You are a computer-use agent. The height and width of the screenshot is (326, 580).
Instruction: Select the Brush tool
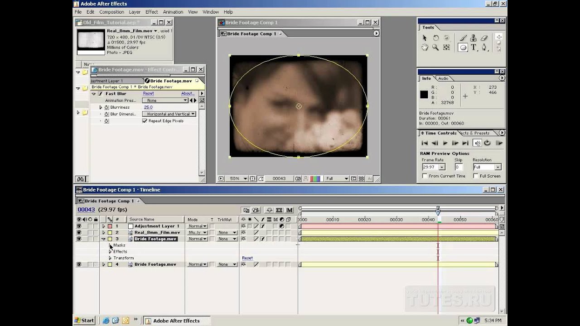(463, 38)
